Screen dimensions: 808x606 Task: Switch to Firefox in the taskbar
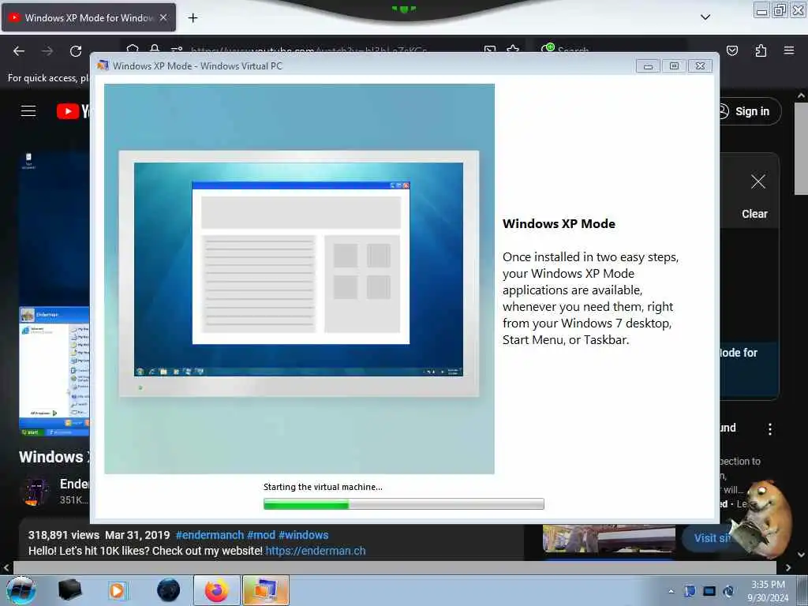pyautogui.click(x=217, y=590)
